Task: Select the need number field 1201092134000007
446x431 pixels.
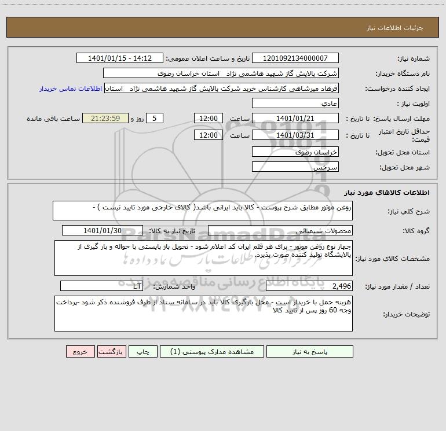Action: [x=295, y=58]
